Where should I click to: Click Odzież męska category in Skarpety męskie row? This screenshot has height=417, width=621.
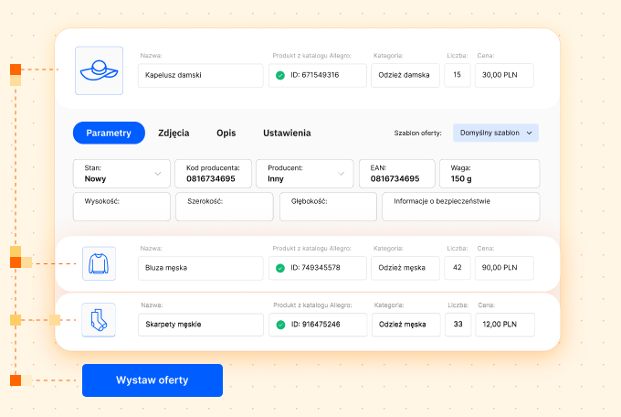406,325
